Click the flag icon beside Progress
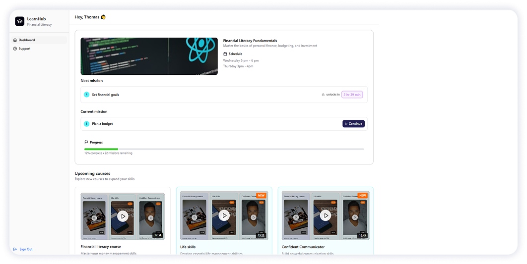Viewport: 527px width, 264px height. 86,142
